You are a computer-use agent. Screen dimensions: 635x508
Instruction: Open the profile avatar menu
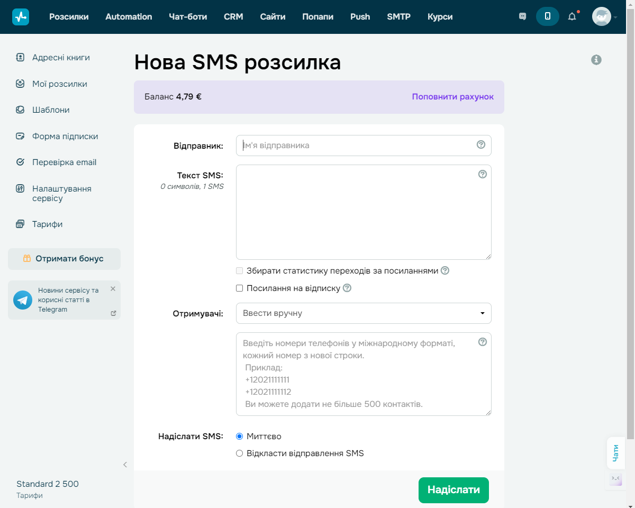(602, 16)
